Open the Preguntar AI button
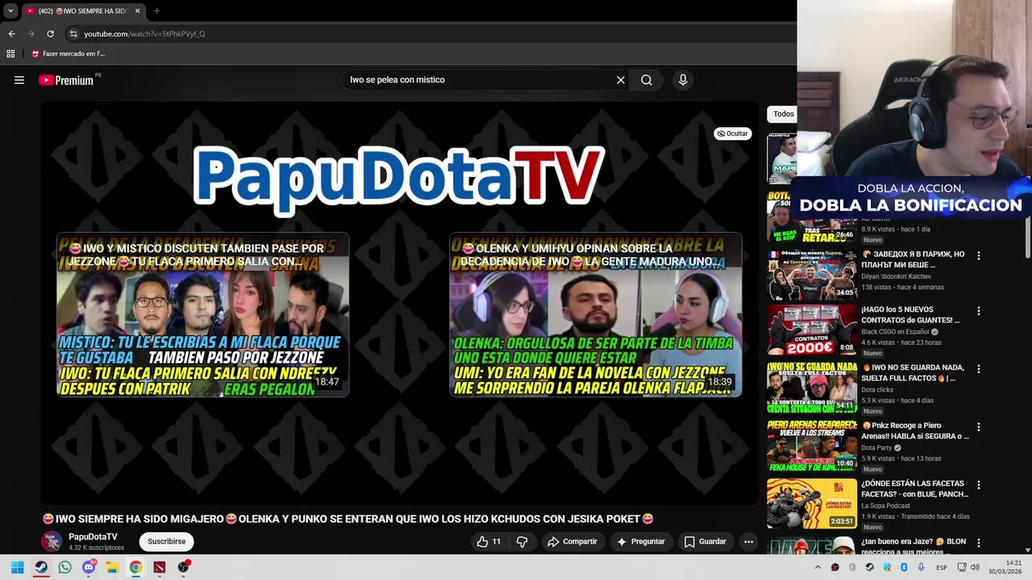 (x=641, y=541)
